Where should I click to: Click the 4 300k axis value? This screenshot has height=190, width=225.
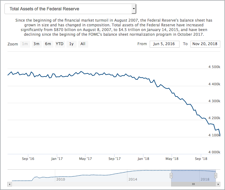[x=214, y=101]
